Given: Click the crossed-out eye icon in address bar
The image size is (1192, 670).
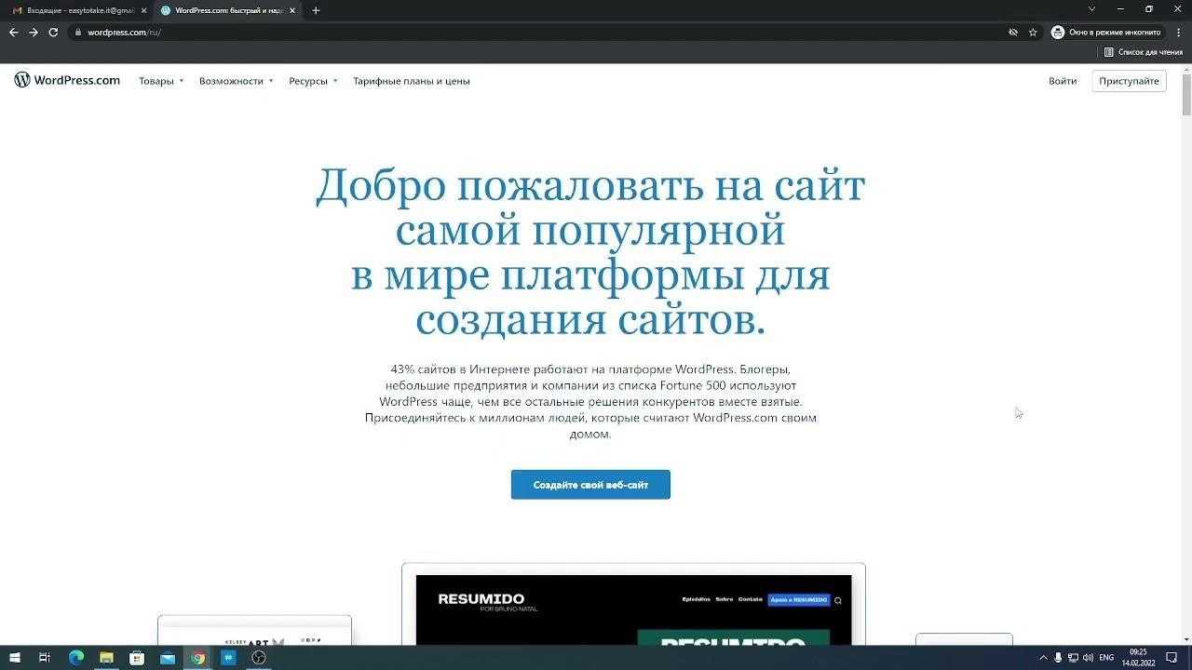Looking at the screenshot, I should (1013, 32).
